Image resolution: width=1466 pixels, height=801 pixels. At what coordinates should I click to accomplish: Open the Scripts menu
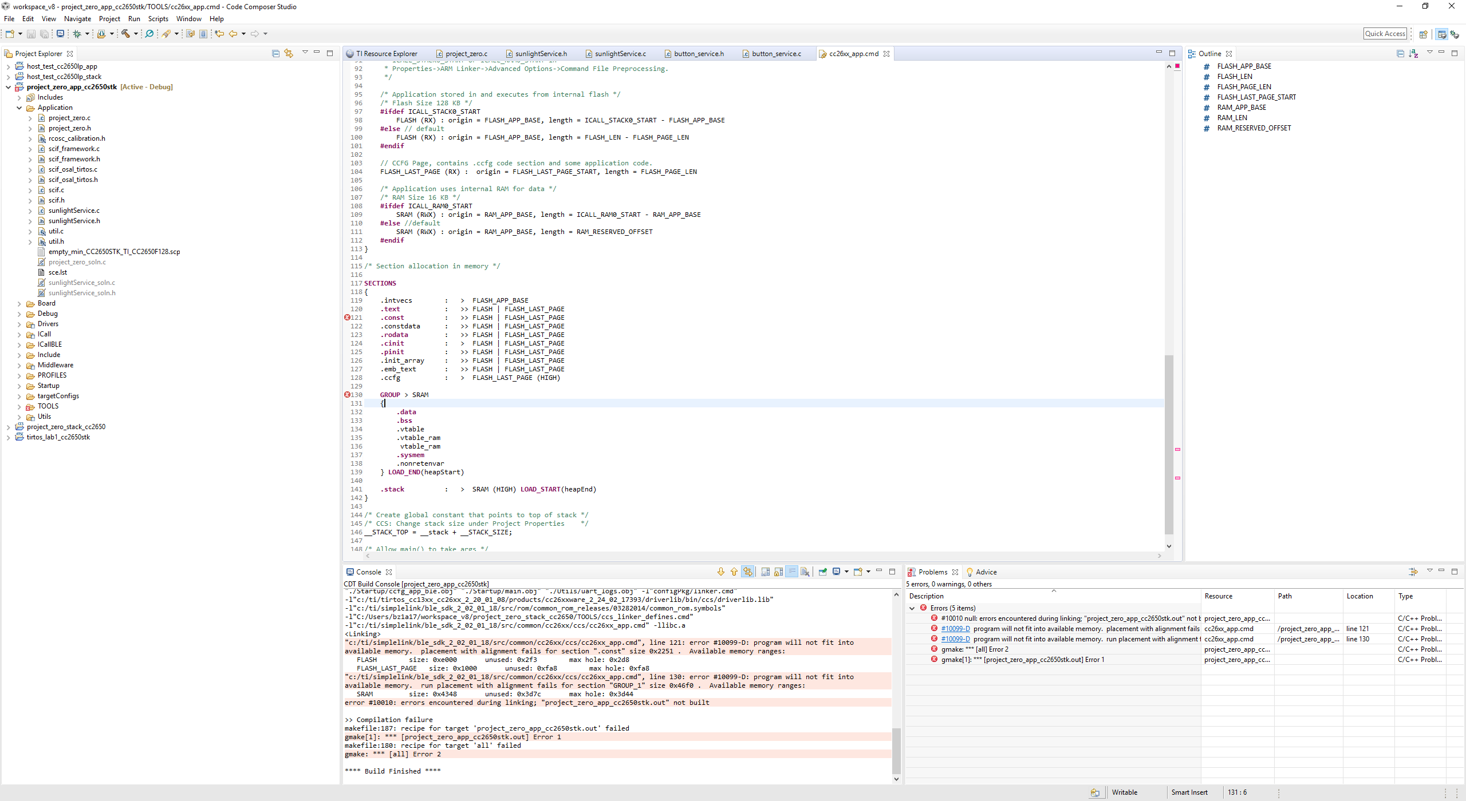(x=158, y=19)
